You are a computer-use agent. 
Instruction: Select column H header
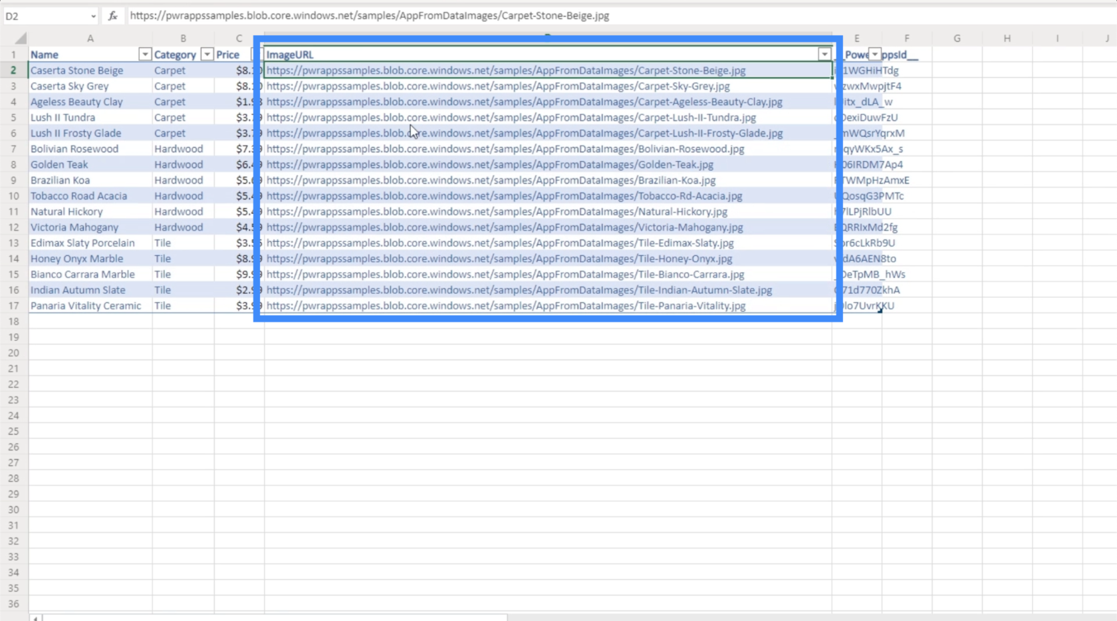point(1007,39)
